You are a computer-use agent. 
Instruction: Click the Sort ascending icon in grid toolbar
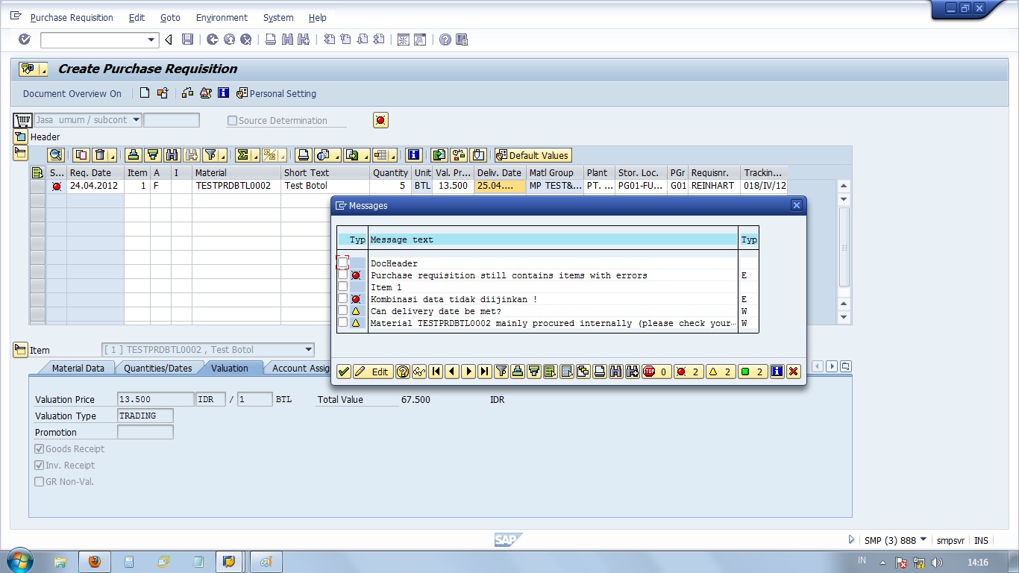pos(134,155)
